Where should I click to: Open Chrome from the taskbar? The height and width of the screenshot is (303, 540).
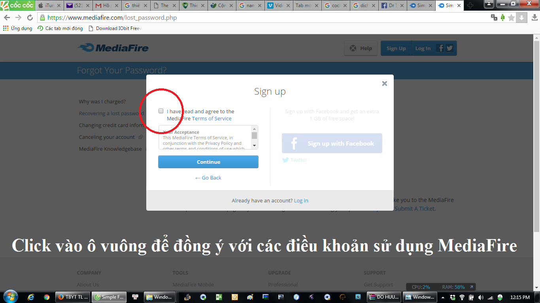click(47, 297)
